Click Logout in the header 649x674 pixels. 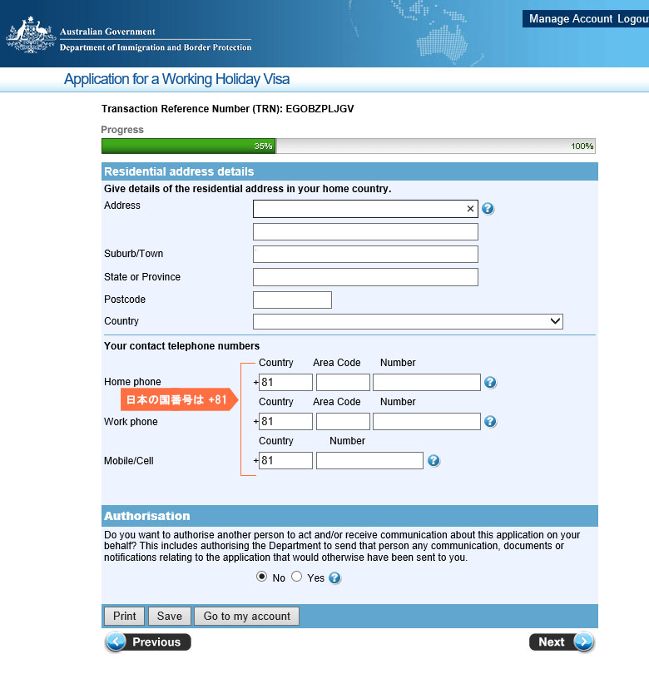pyautogui.click(x=633, y=19)
